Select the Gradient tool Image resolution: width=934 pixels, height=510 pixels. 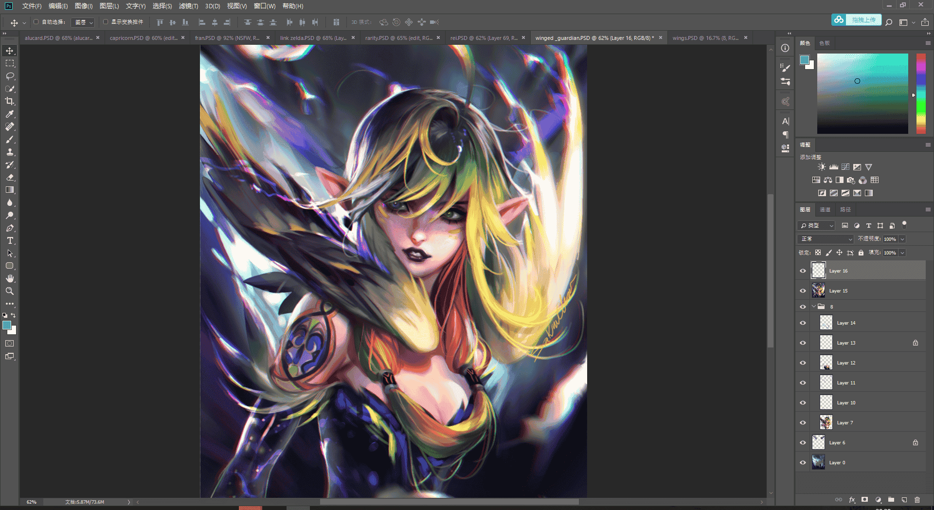point(10,190)
